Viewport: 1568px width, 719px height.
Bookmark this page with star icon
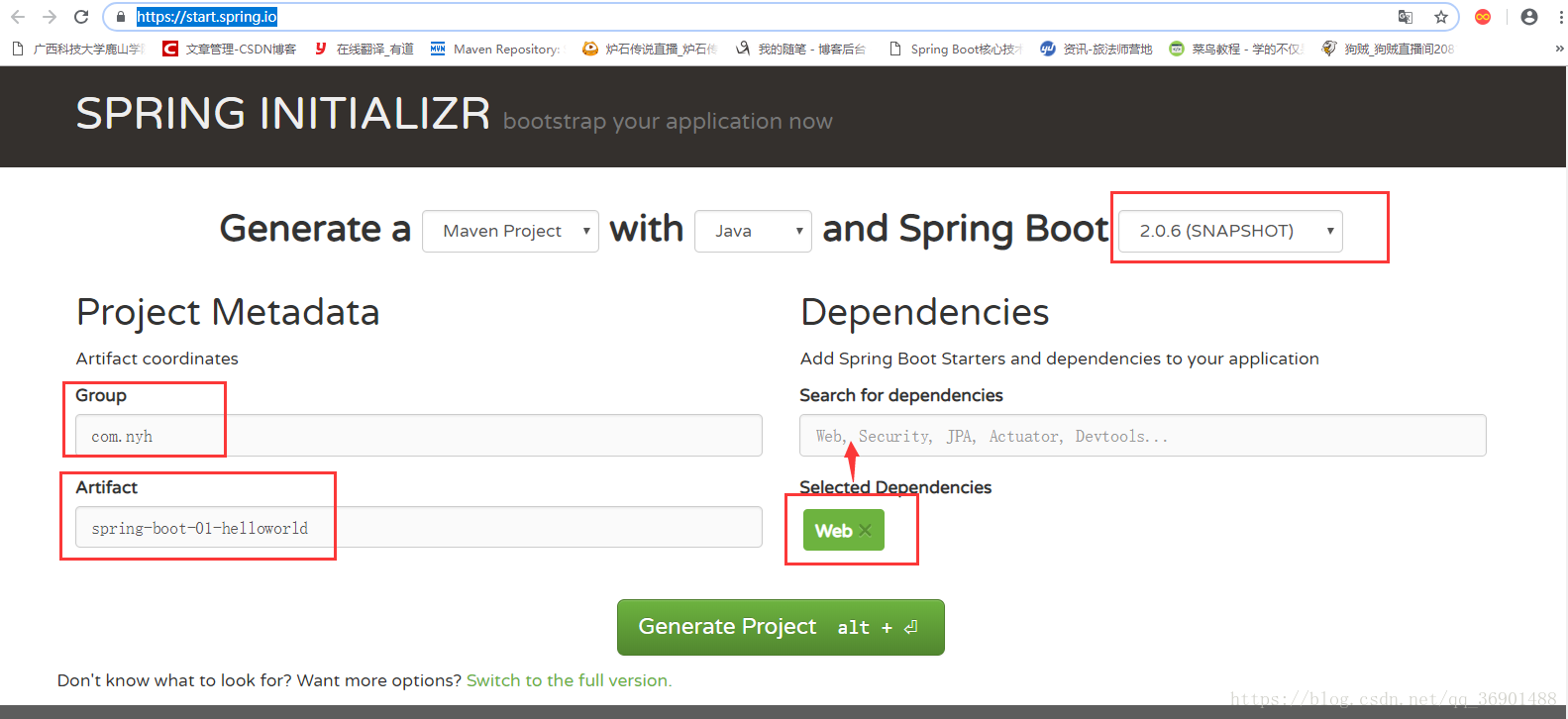coord(1441,17)
